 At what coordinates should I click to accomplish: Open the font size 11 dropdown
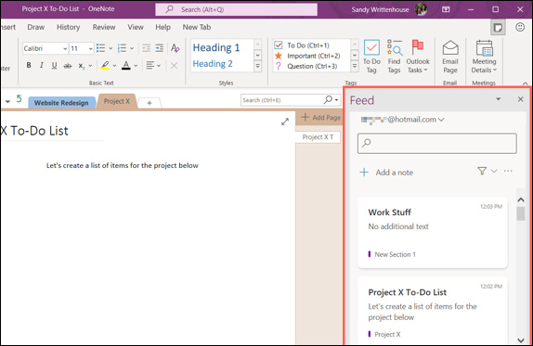click(x=90, y=48)
